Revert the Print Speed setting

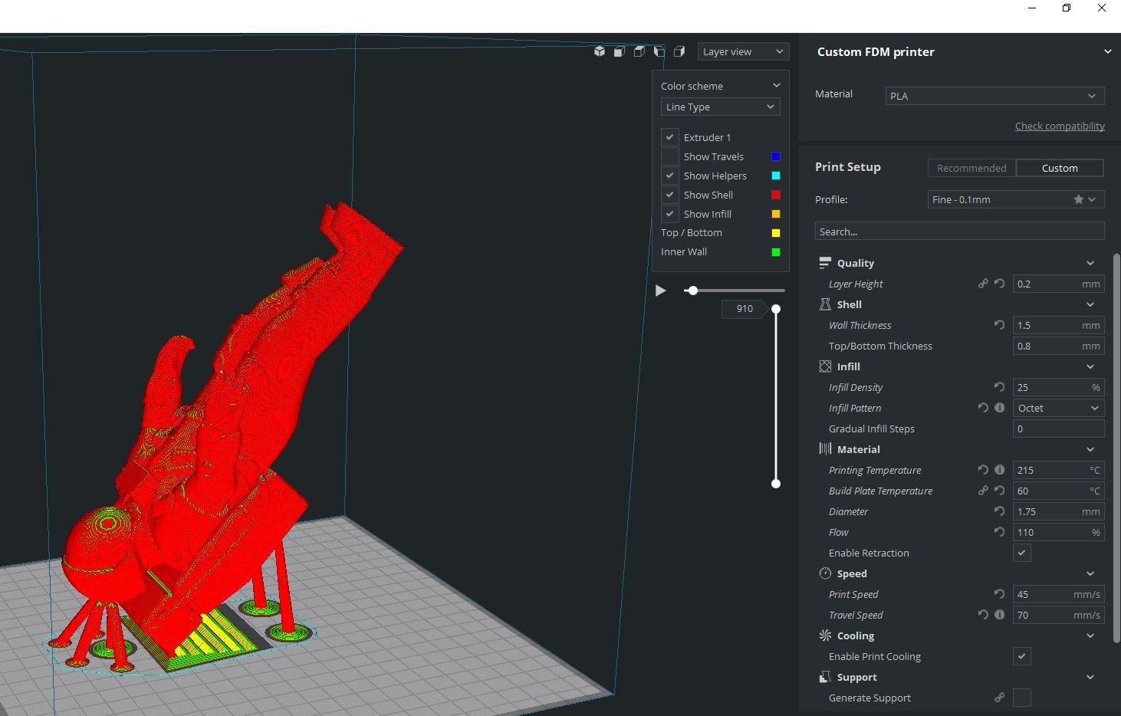(999, 594)
